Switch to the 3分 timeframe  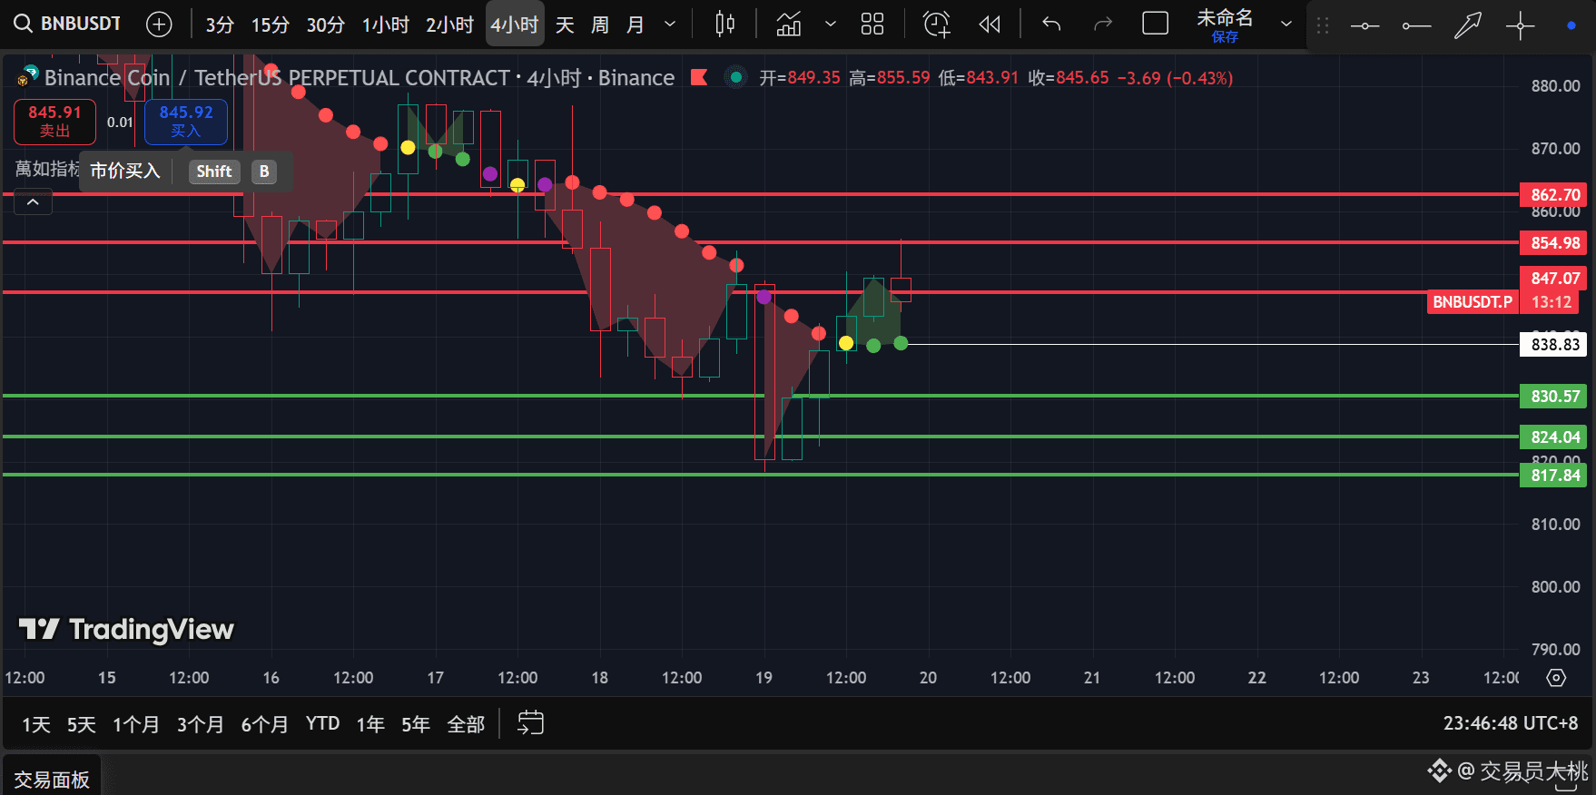pyautogui.click(x=220, y=25)
